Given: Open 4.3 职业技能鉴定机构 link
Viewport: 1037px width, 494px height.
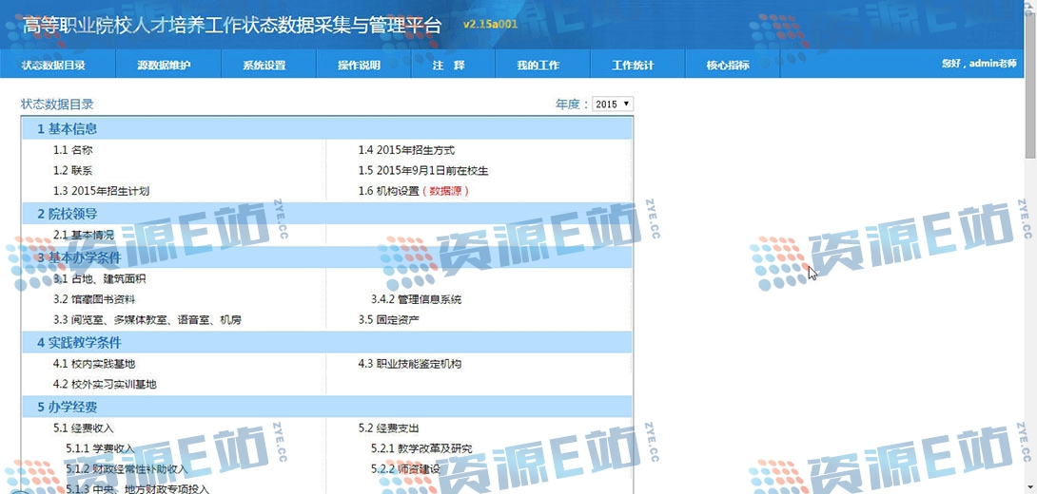Looking at the screenshot, I should tap(409, 364).
